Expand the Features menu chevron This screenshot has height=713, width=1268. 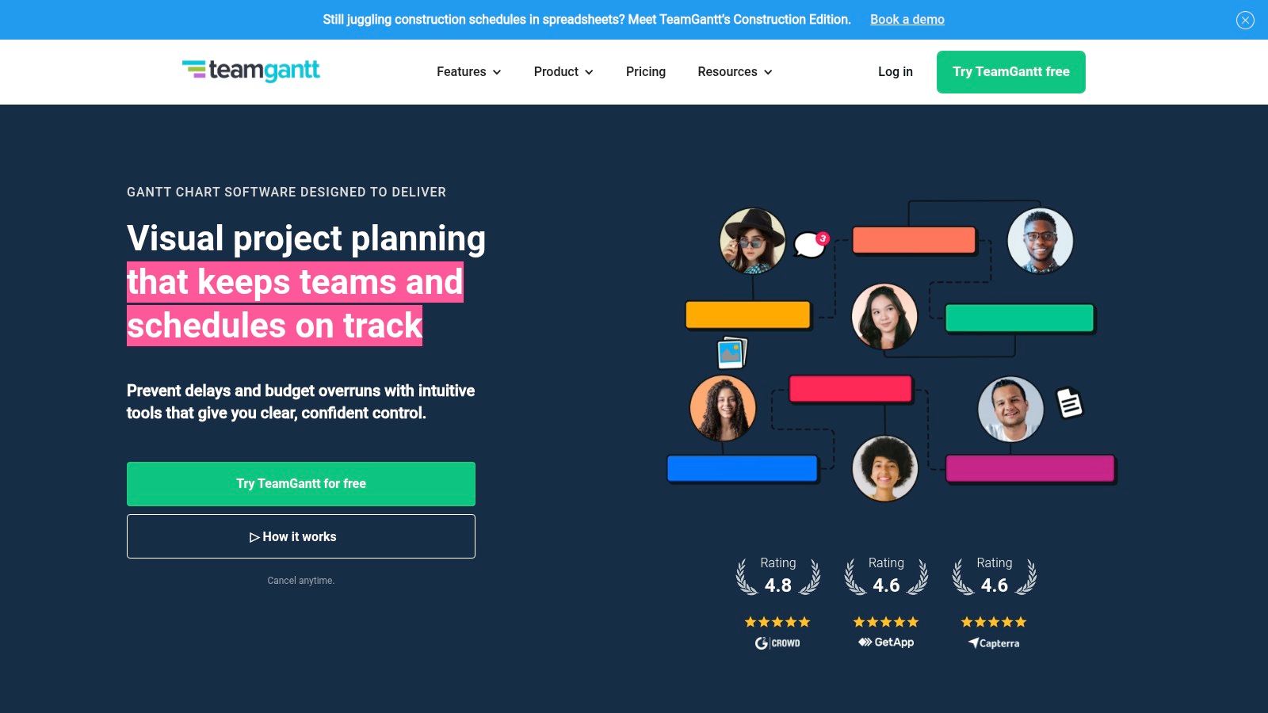(497, 72)
